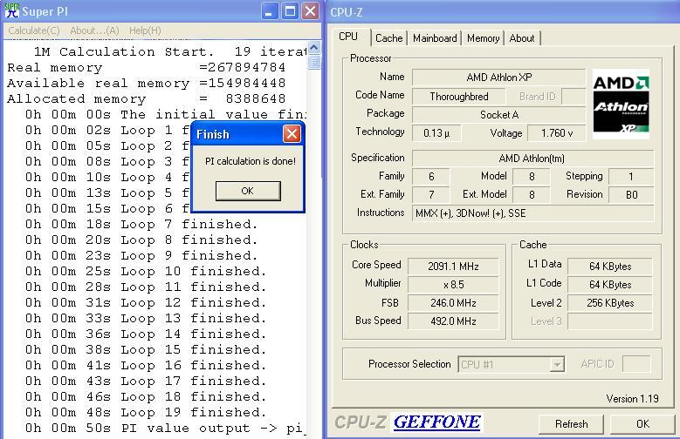
Task: Switch to the Cache tab in CPU-Z
Action: tap(389, 38)
